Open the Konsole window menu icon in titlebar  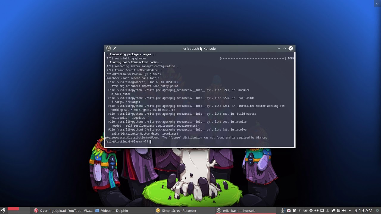(108, 48)
